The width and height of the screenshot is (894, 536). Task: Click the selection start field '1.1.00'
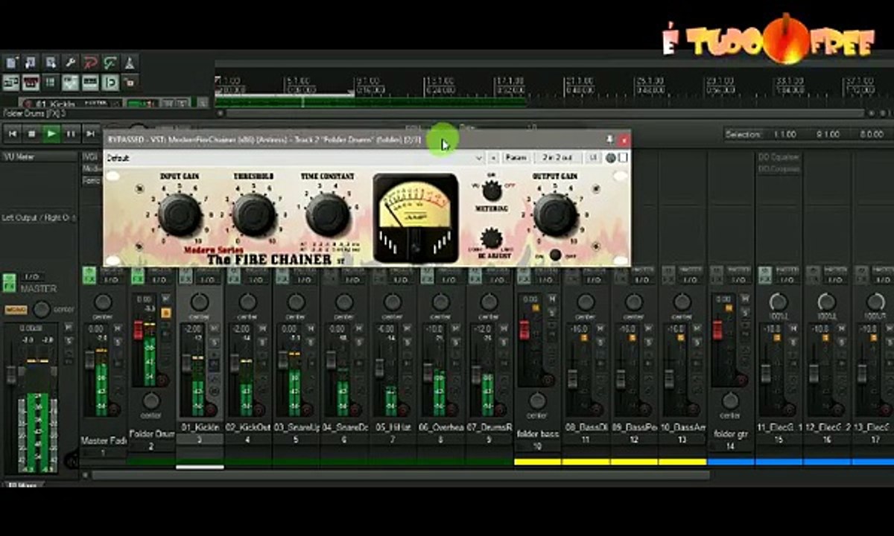pyautogui.click(x=784, y=134)
